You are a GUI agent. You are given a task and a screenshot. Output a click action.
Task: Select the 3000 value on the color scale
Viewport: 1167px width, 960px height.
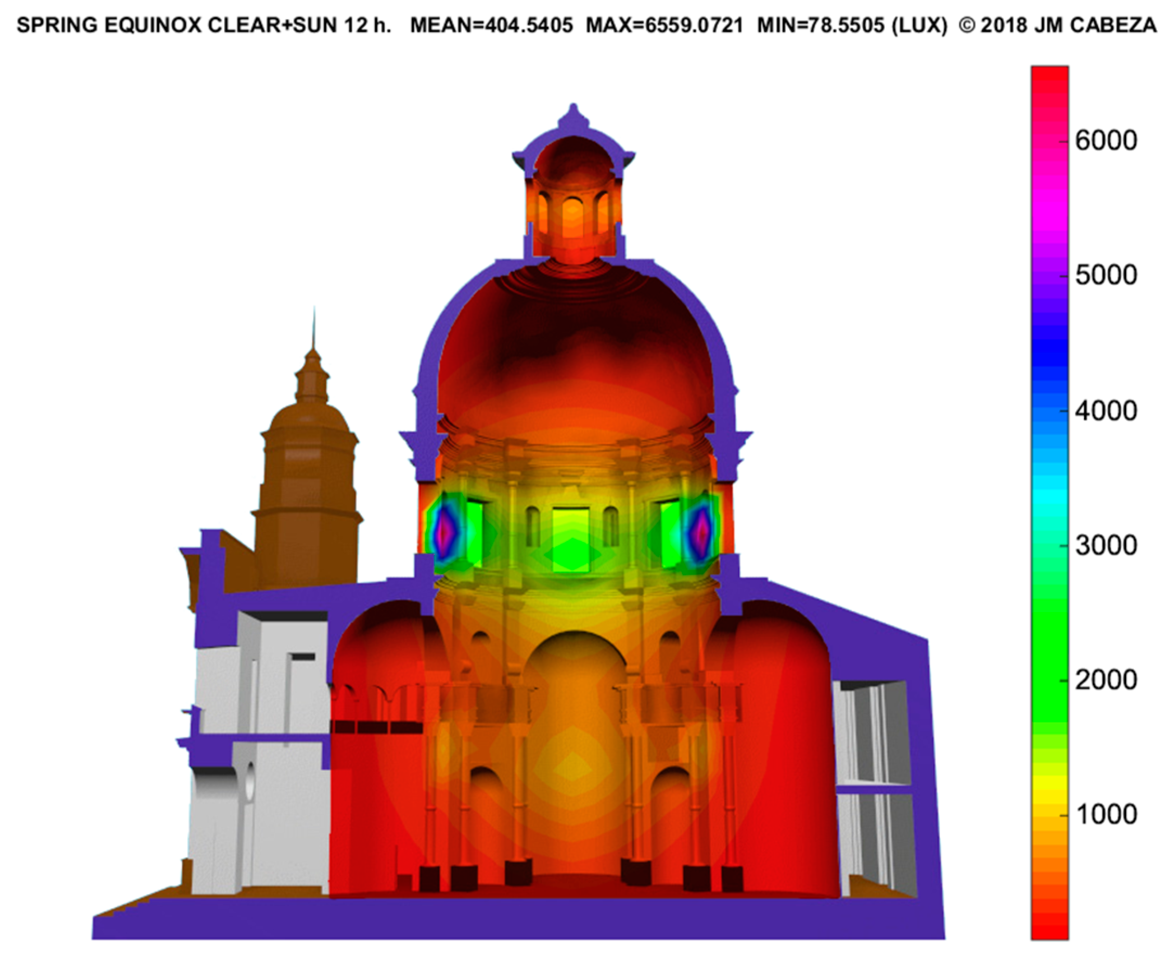[x=1106, y=546]
